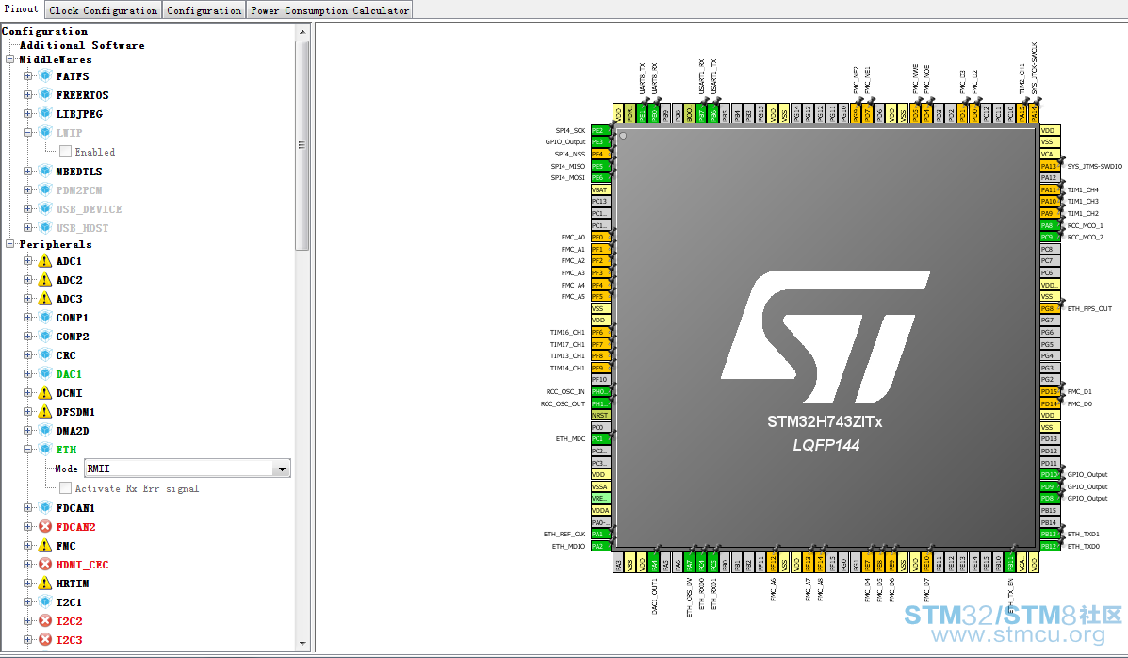Toggle Activate Rx Err signal checkbox
This screenshot has width=1128, height=658.
pos(65,488)
